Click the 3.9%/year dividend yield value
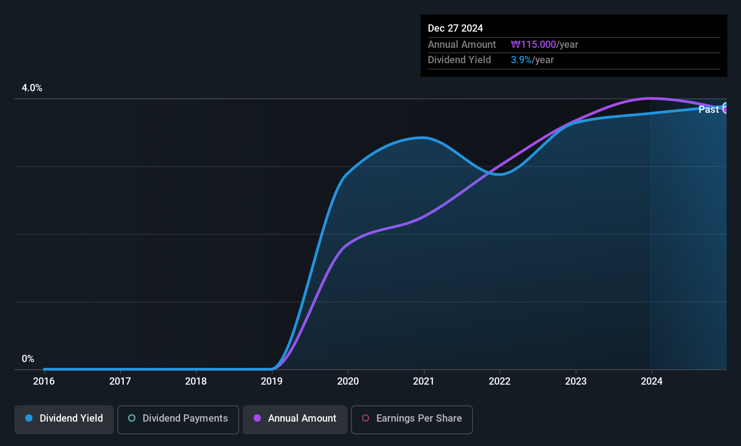 pyautogui.click(x=532, y=60)
